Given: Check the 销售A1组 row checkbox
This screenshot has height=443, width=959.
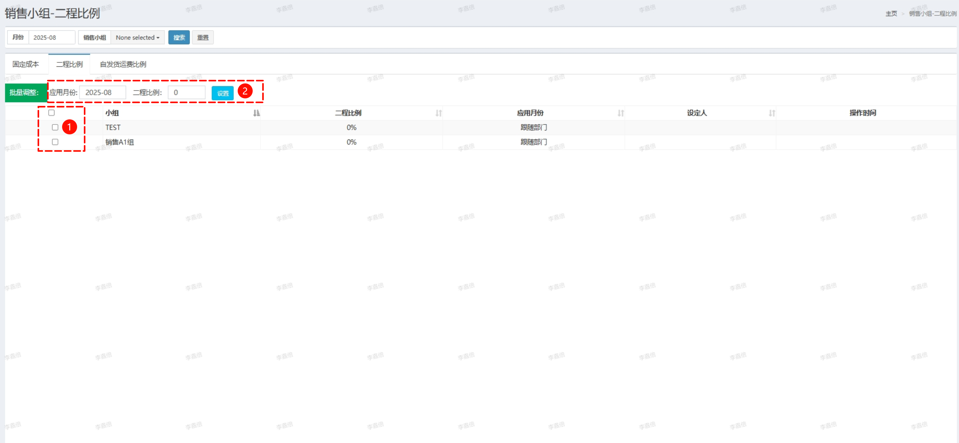Looking at the screenshot, I should pos(55,142).
